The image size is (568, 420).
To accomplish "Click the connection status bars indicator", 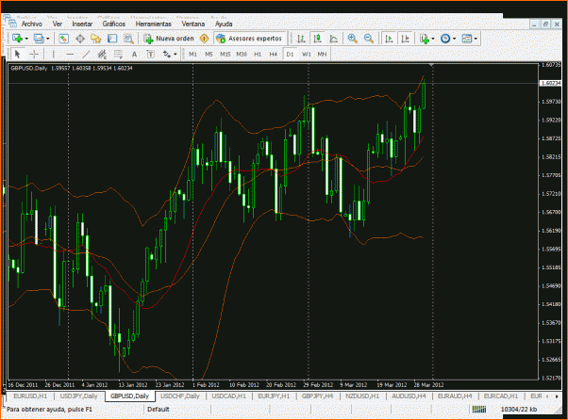I will pos(479,409).
